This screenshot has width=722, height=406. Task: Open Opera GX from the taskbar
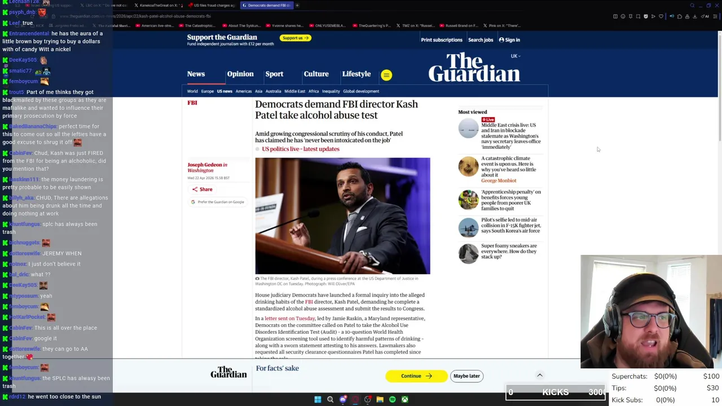coord(355,400)
